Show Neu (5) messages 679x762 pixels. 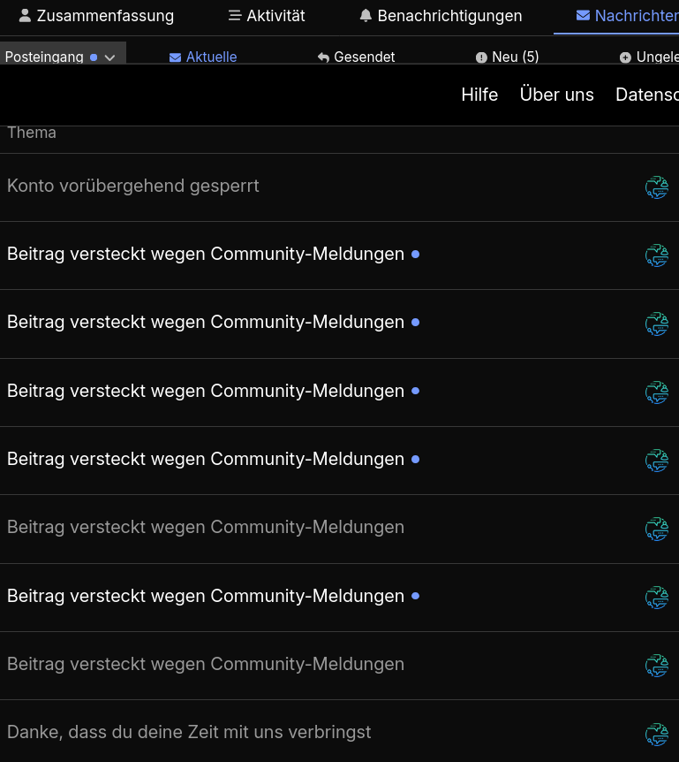pyautogui.click(x=515, y=57)
